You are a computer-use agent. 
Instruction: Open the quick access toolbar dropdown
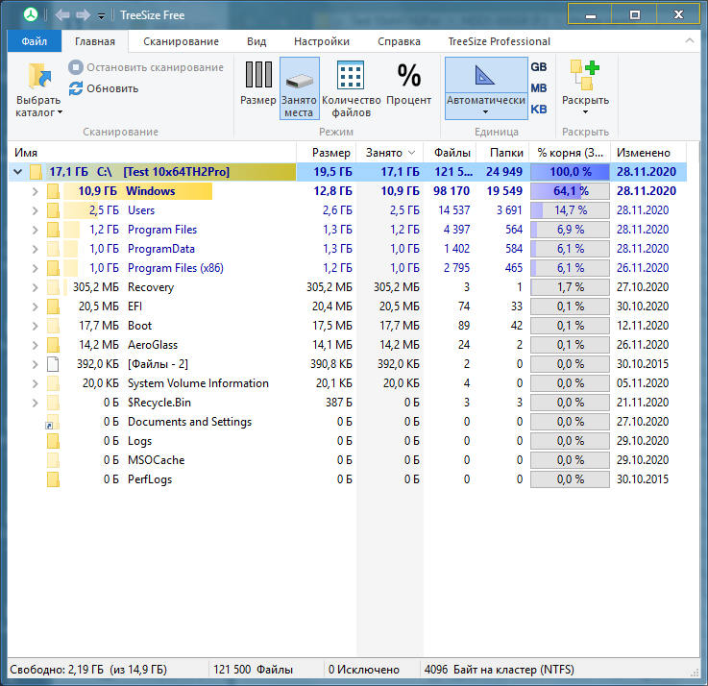(x=101, y=16)
